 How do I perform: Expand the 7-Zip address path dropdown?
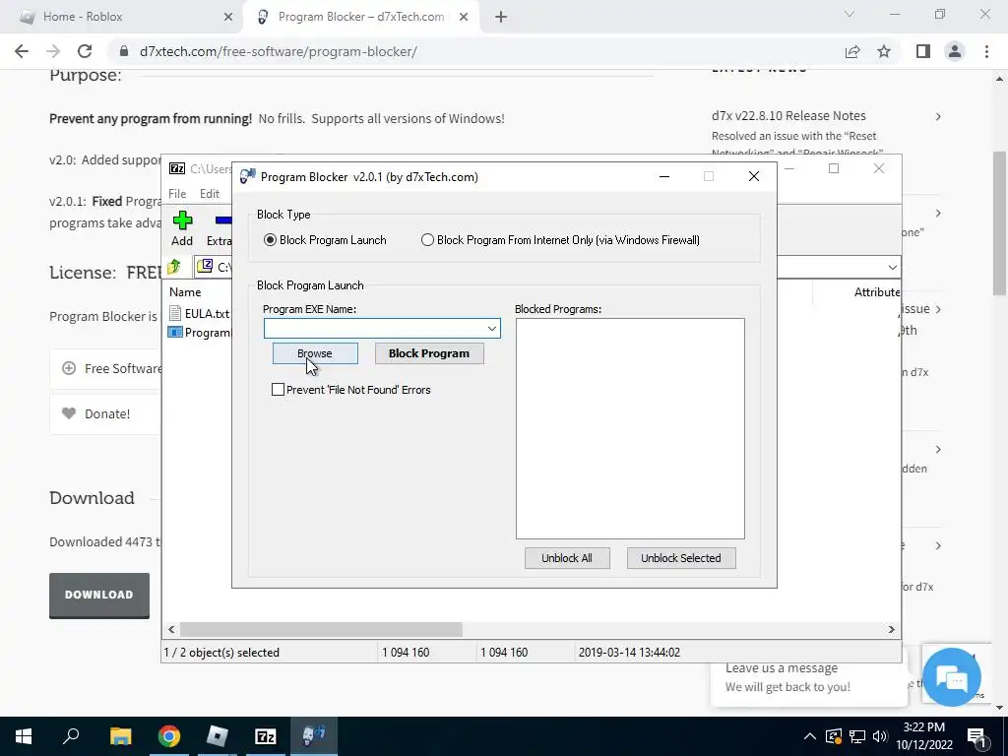(892, 267)
